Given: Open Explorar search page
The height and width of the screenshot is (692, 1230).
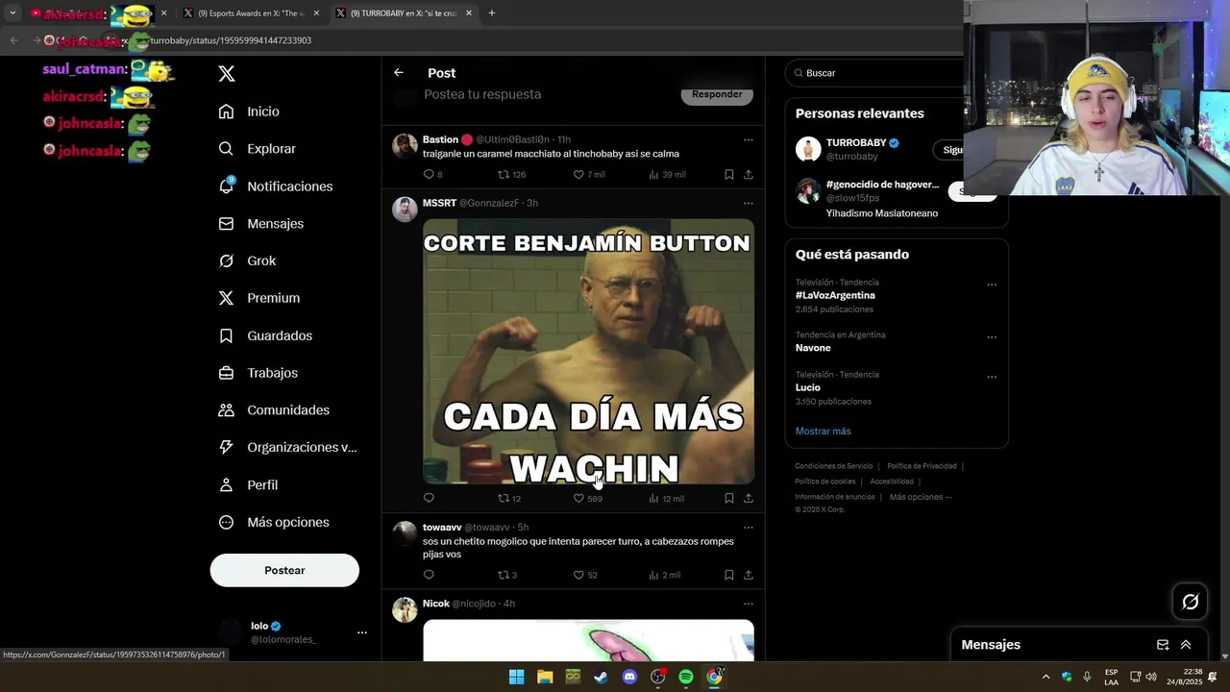Looking at the screenshot, I should pos(258,149).
